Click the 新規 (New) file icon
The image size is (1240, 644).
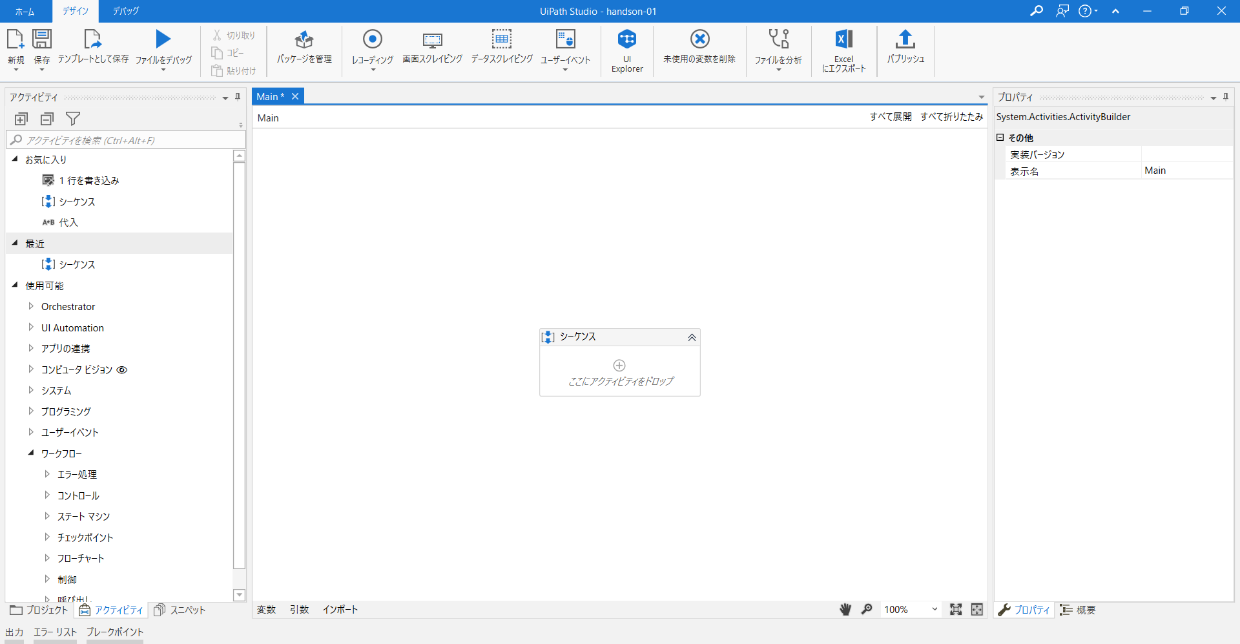(x=15, y=39)
